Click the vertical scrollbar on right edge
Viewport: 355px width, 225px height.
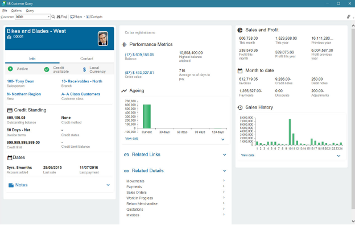click(353, 119)
